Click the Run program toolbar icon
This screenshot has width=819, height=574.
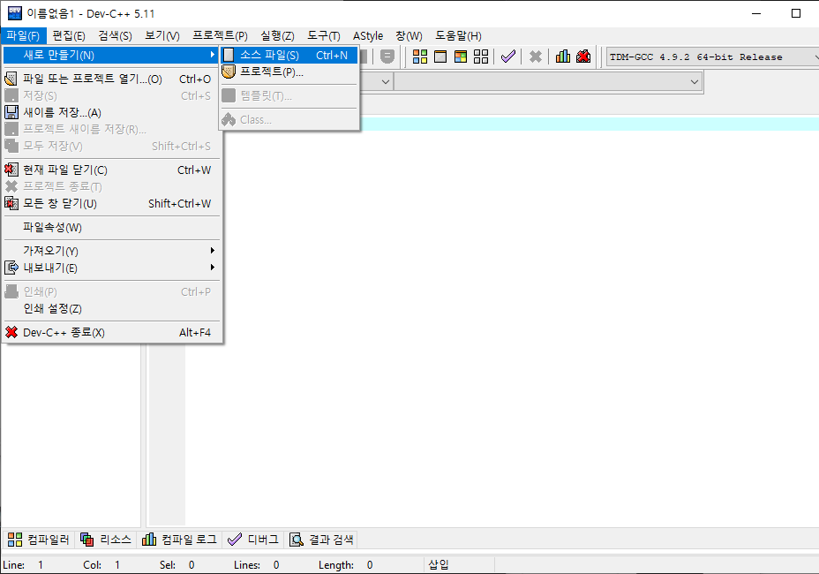[440, 57]
